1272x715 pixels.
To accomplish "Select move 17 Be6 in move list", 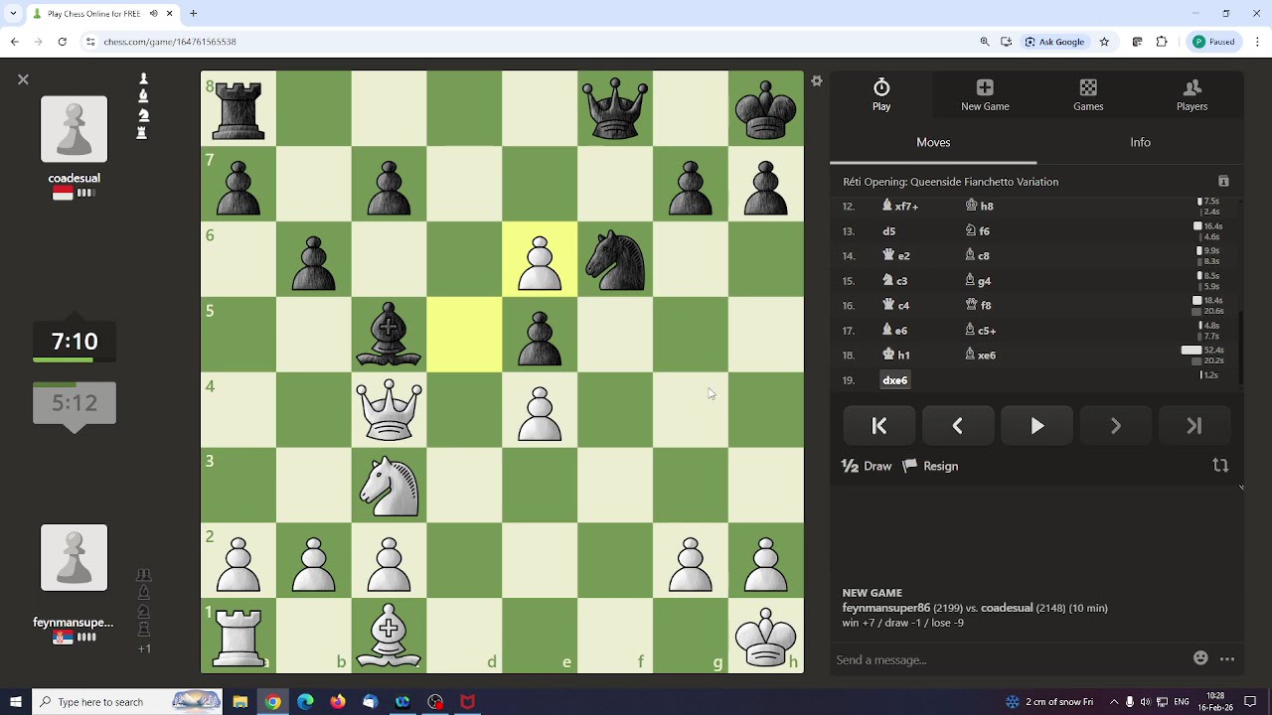I will 895,331.
